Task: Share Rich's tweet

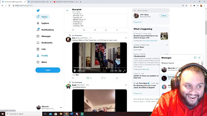Action: click(117, 78)
